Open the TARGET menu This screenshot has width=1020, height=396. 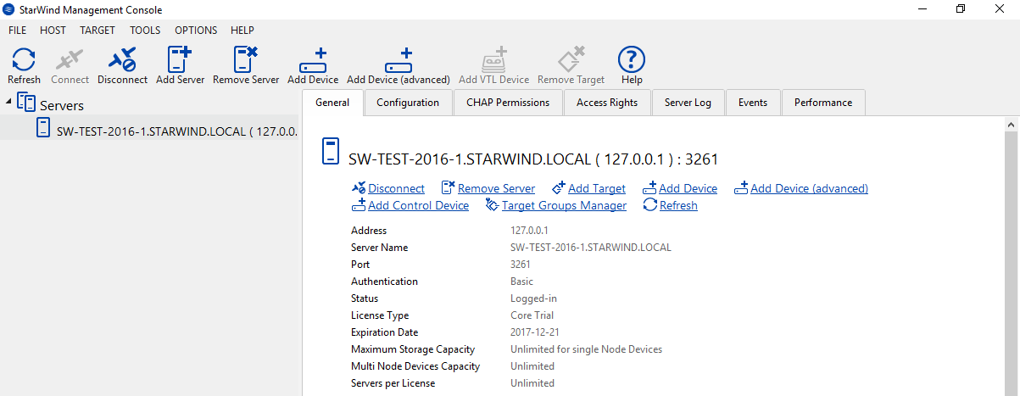[x=98, y=31]
